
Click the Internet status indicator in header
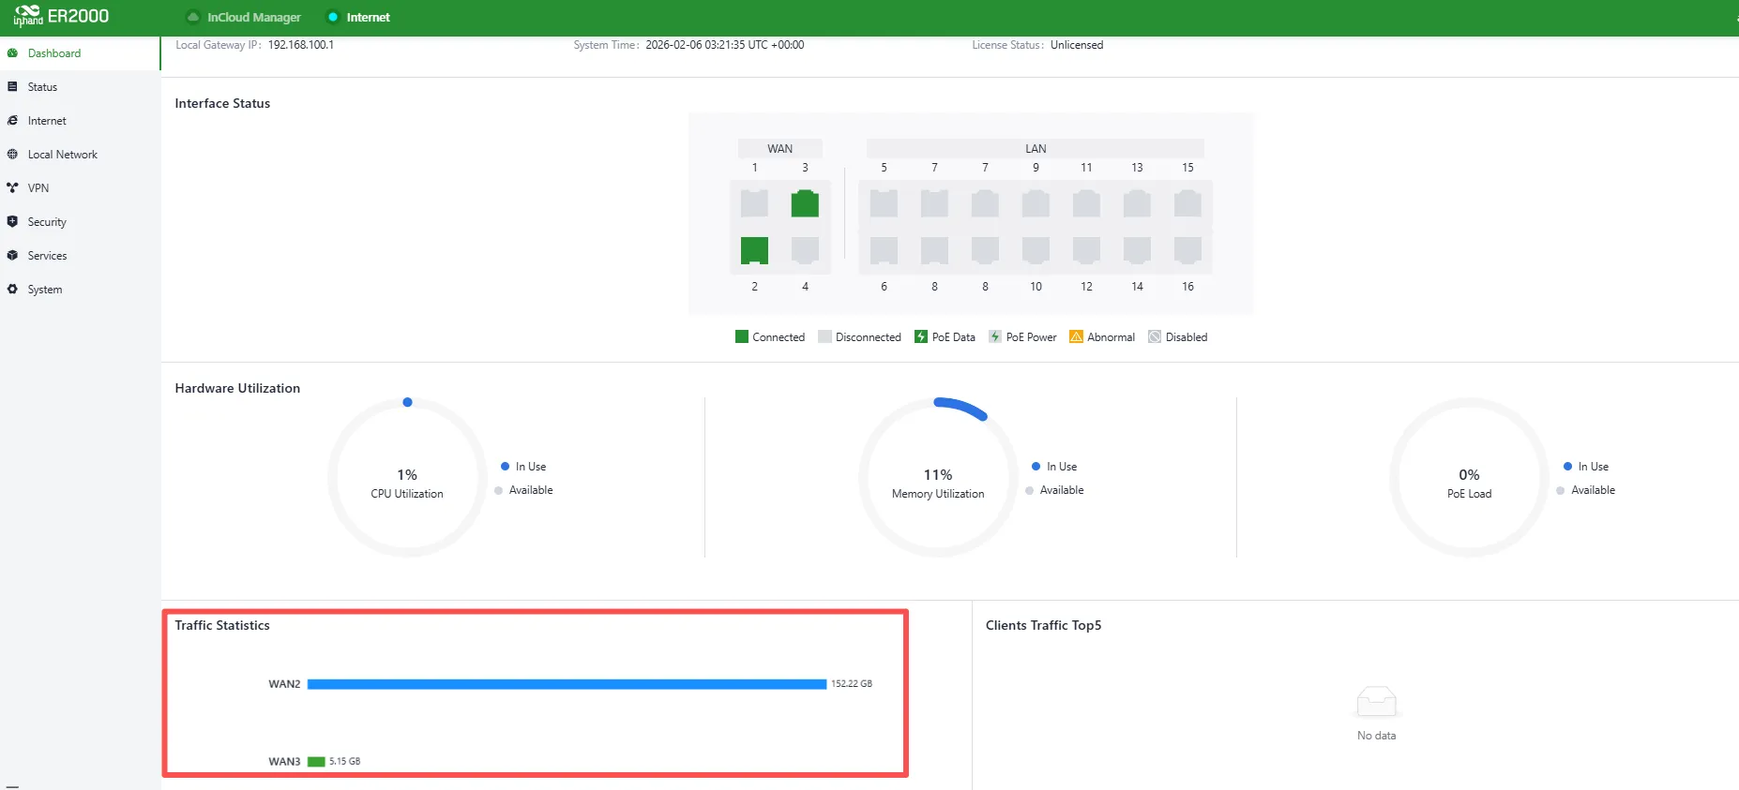click(358, 17)
